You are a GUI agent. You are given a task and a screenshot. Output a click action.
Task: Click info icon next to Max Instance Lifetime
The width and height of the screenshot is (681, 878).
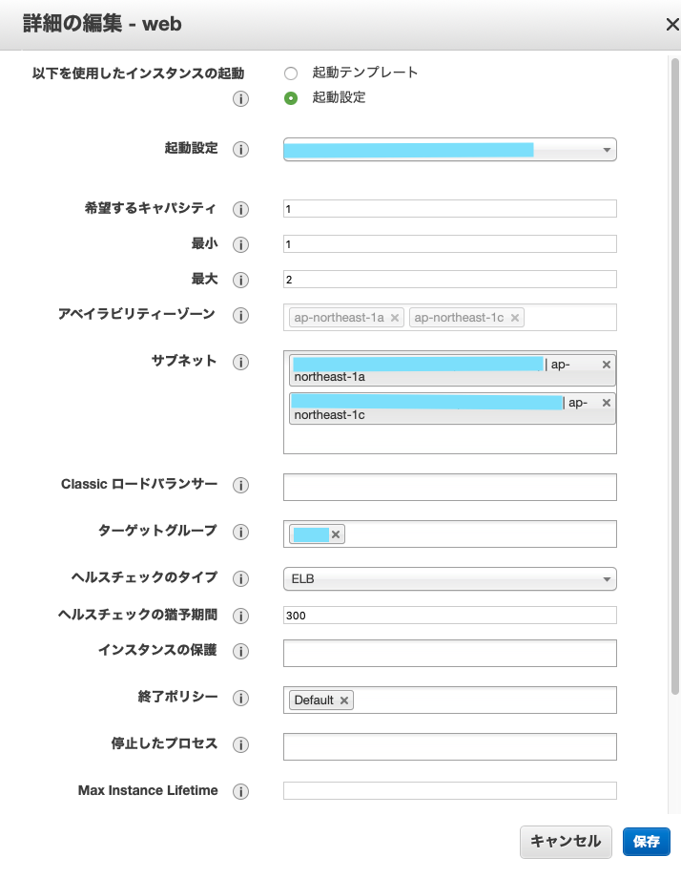[241, 791]
